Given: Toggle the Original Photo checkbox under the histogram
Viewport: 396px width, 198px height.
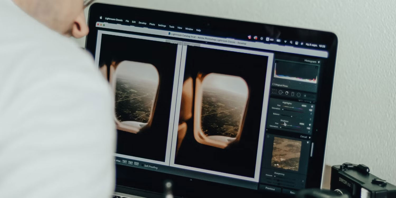Looking at the screenshot, I should pyautogui.click(x=274, y=84).
